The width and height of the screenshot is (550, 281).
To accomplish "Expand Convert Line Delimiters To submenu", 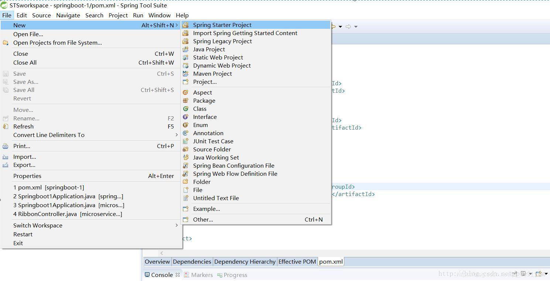I will click(177, 135).
